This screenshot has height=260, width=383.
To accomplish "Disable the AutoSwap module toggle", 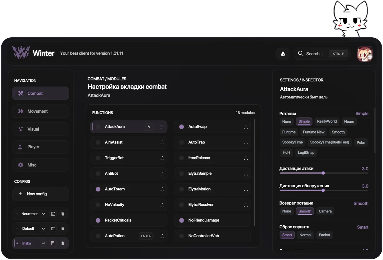I will (x=182, y=127).
